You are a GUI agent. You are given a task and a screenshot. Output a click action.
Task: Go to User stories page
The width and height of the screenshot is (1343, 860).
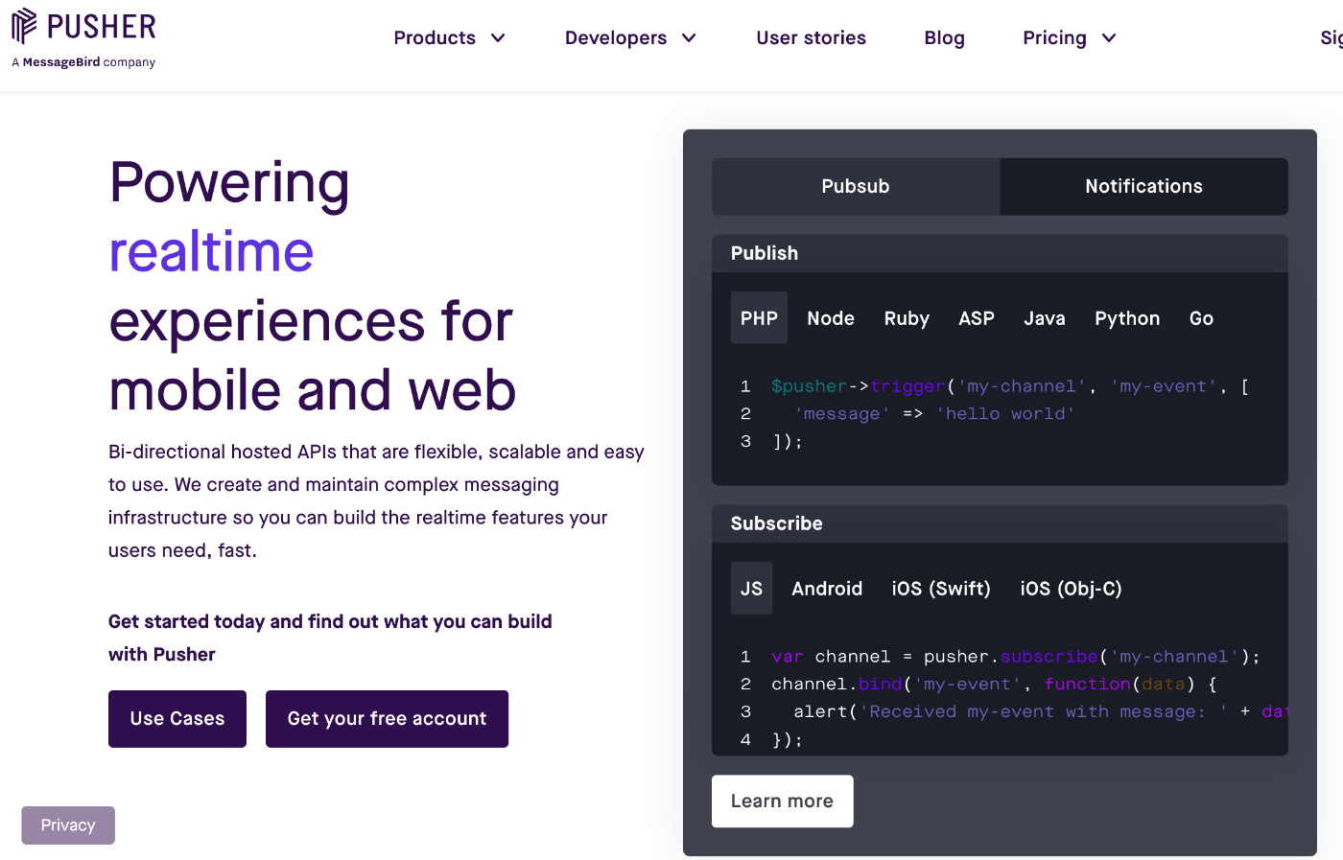(811, 37)
